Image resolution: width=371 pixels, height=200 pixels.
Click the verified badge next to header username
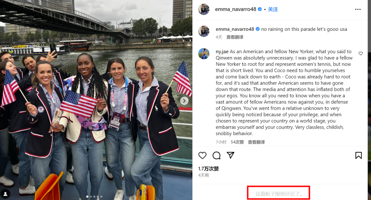coord(260,9)
